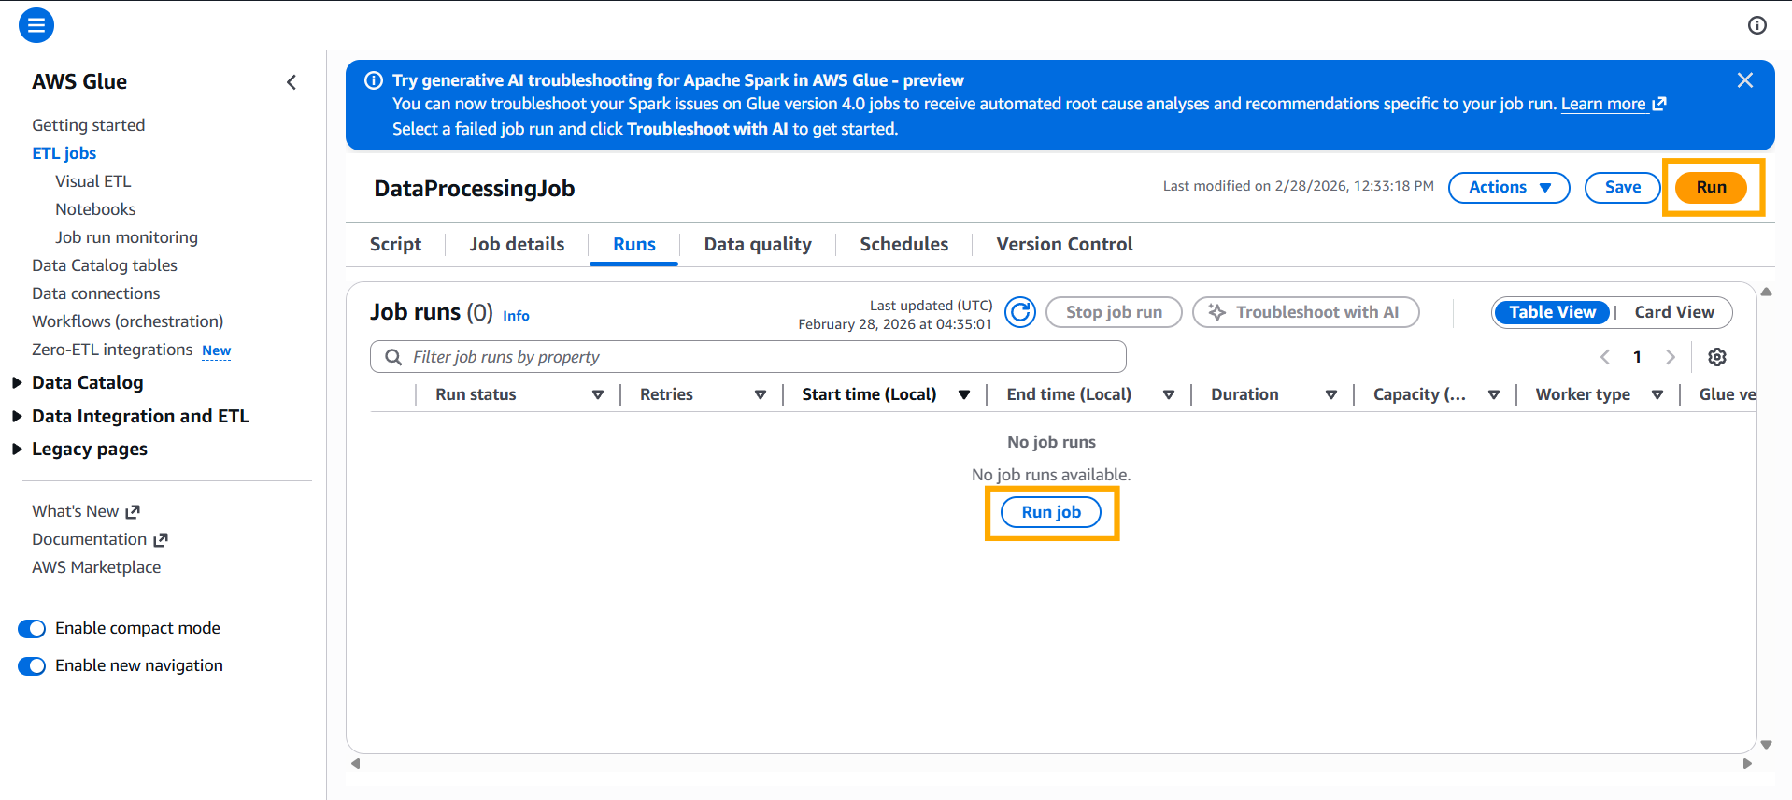Select the Runs tab
The height and width of the screenshot is (800, 1792).
634,244
